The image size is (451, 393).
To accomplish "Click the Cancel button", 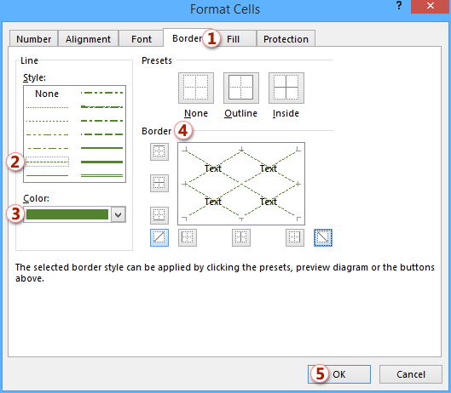I will pos(411,374).
